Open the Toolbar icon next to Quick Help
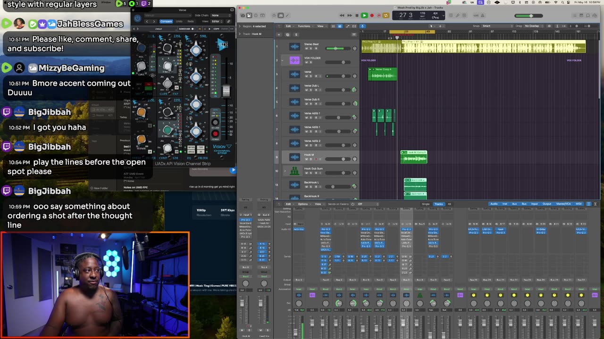This screenshot has height=339, width=604. [263, 16]
